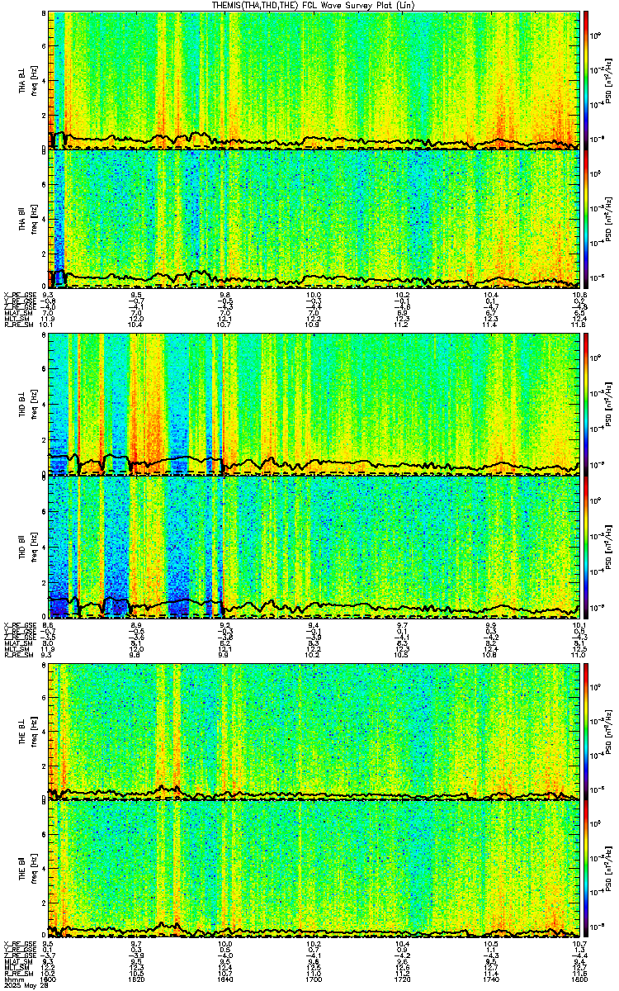
Task: Click the PSD [nT²/Hz] label beside THA B-perpendicular
Action: [x=608, y=80]
